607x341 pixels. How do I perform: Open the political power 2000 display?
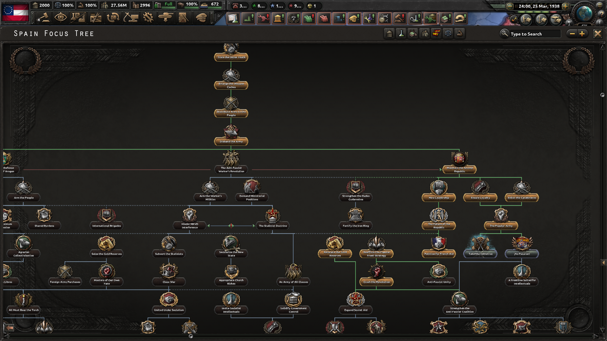pyautogui.click(x=41, y=5)
